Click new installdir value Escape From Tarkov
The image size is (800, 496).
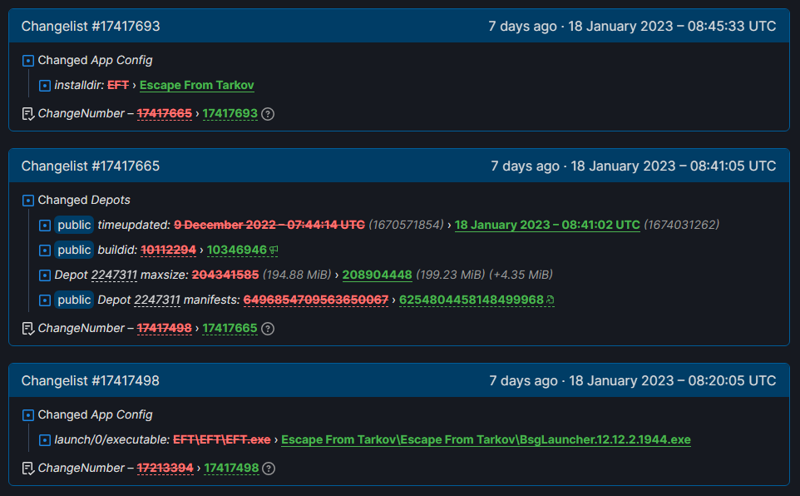pyautogui.click(x=197, y=86)
